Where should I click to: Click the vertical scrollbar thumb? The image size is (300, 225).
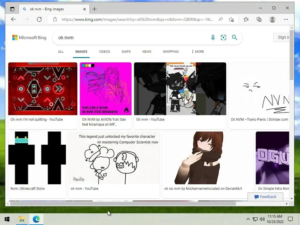(x=292, y=55)
